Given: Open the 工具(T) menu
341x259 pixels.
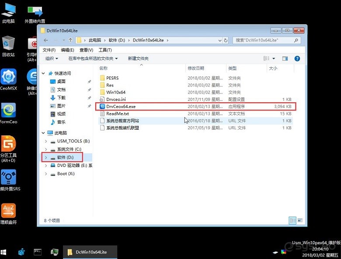Looking at the screenshot, I should coord(105,50).
